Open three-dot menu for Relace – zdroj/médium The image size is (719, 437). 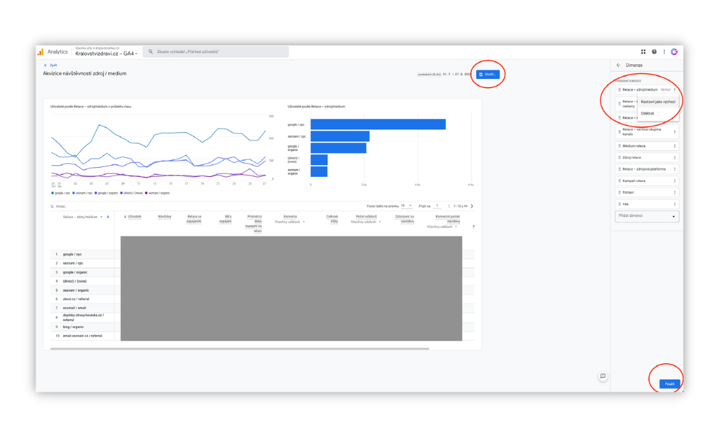click(674, 90)
